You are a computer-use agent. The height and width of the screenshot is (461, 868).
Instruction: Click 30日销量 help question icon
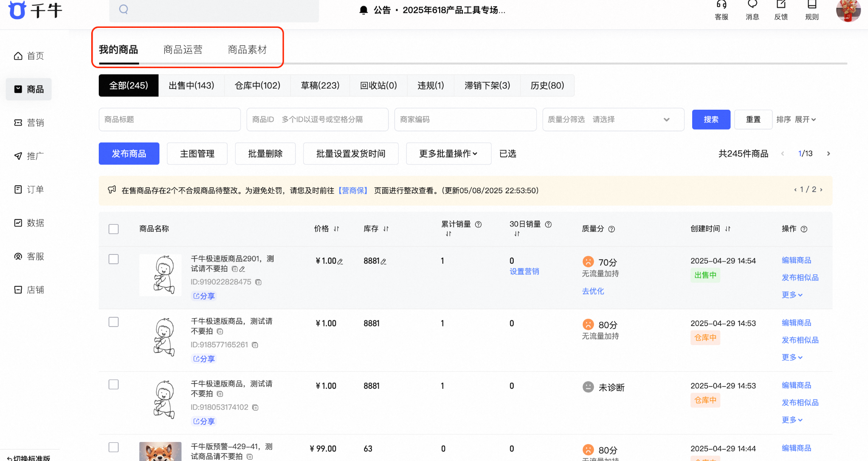pos(548,224)
